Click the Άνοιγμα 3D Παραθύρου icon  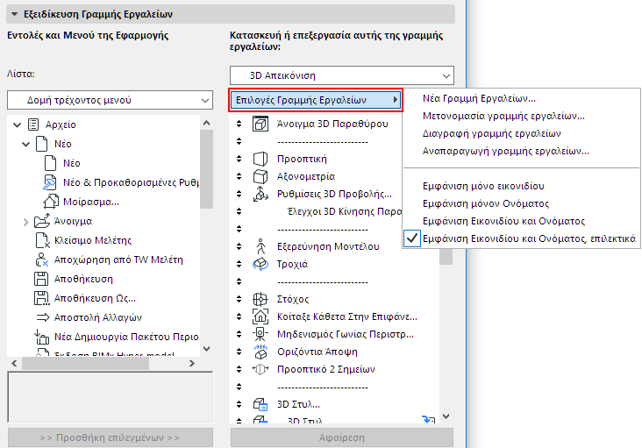[x=260, y=124]
